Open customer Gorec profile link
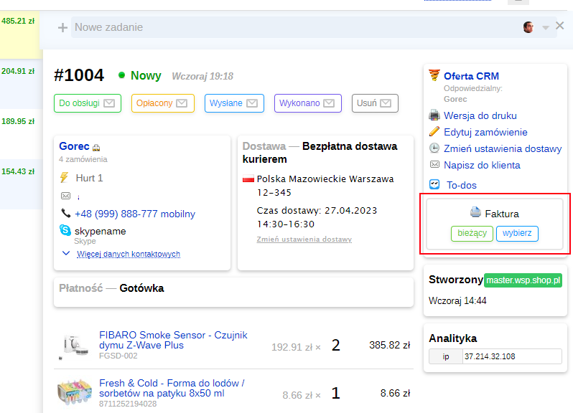 point(74,146)
